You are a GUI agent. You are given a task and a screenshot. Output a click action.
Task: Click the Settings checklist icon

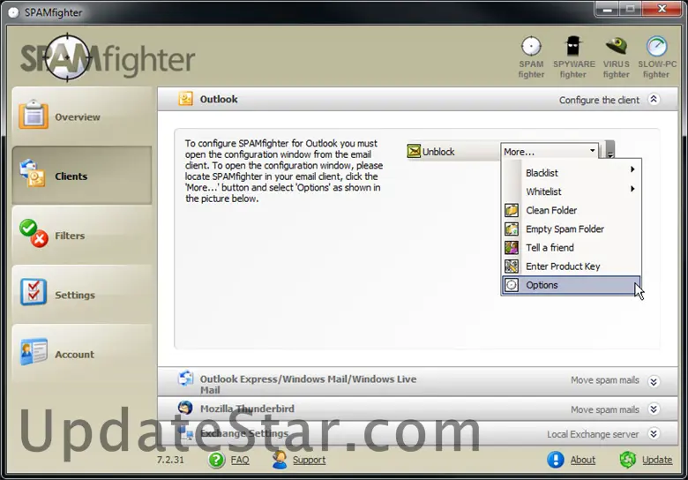point(34,292)
